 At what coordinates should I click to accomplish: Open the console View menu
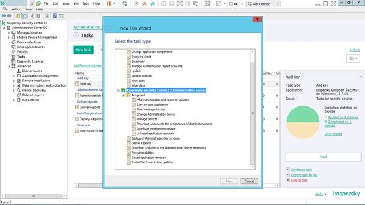[29, 9]
